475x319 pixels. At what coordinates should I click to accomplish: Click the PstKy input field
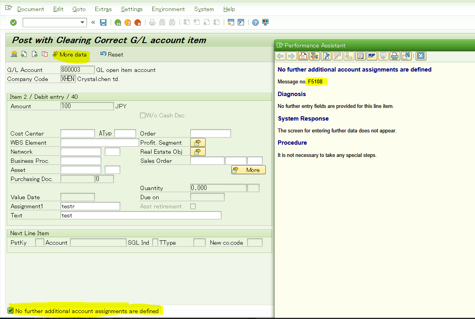pos(40,243)
